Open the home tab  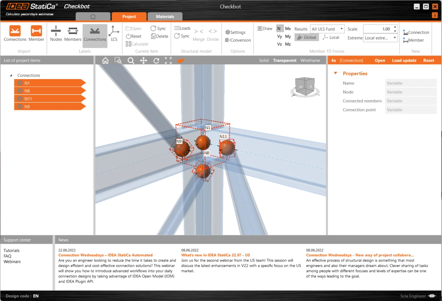pos(93,16)
